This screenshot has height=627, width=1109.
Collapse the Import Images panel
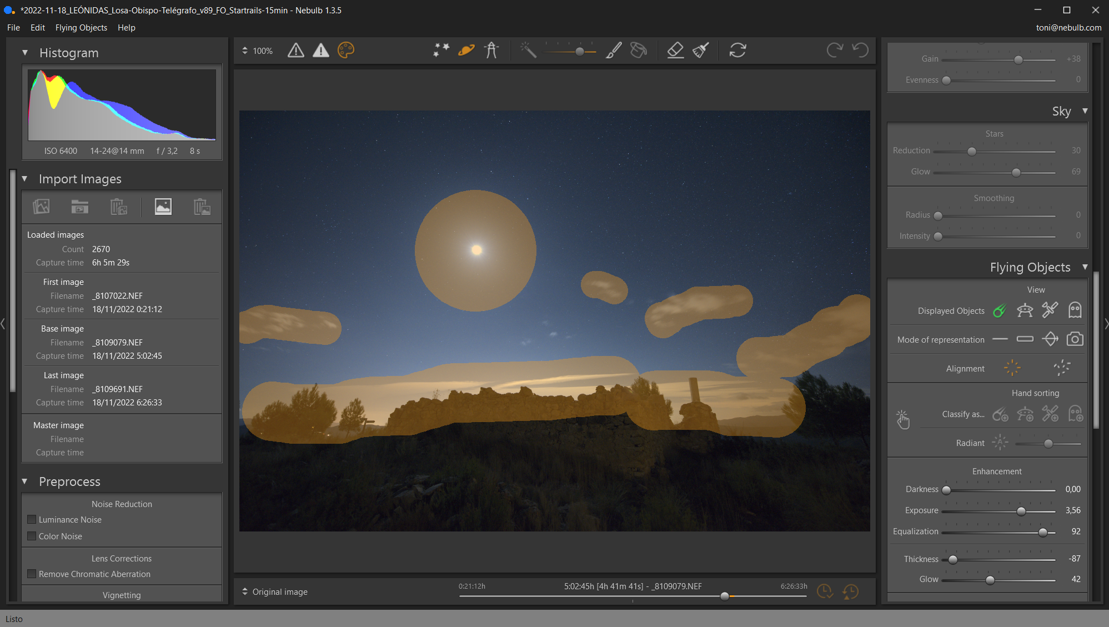(24, 179)
